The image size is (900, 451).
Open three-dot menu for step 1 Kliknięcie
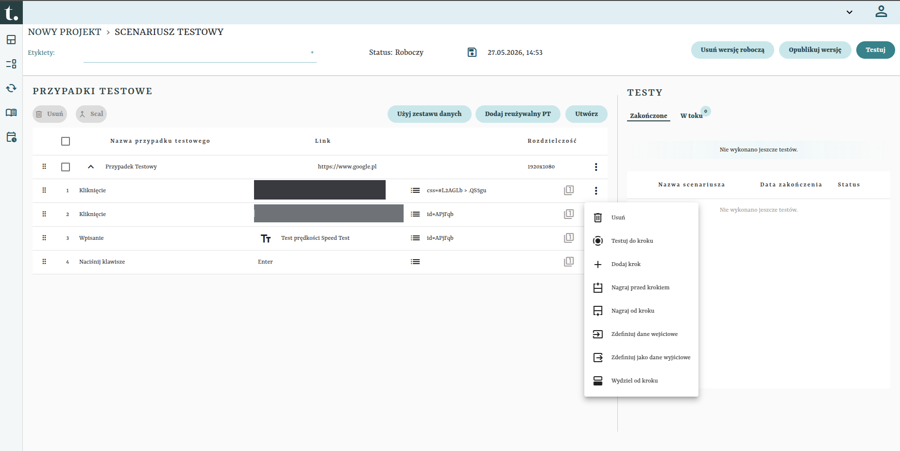pos(596,191)
